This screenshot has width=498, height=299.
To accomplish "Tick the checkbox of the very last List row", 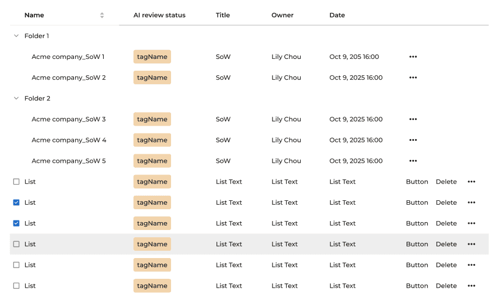I will (16, 286).
